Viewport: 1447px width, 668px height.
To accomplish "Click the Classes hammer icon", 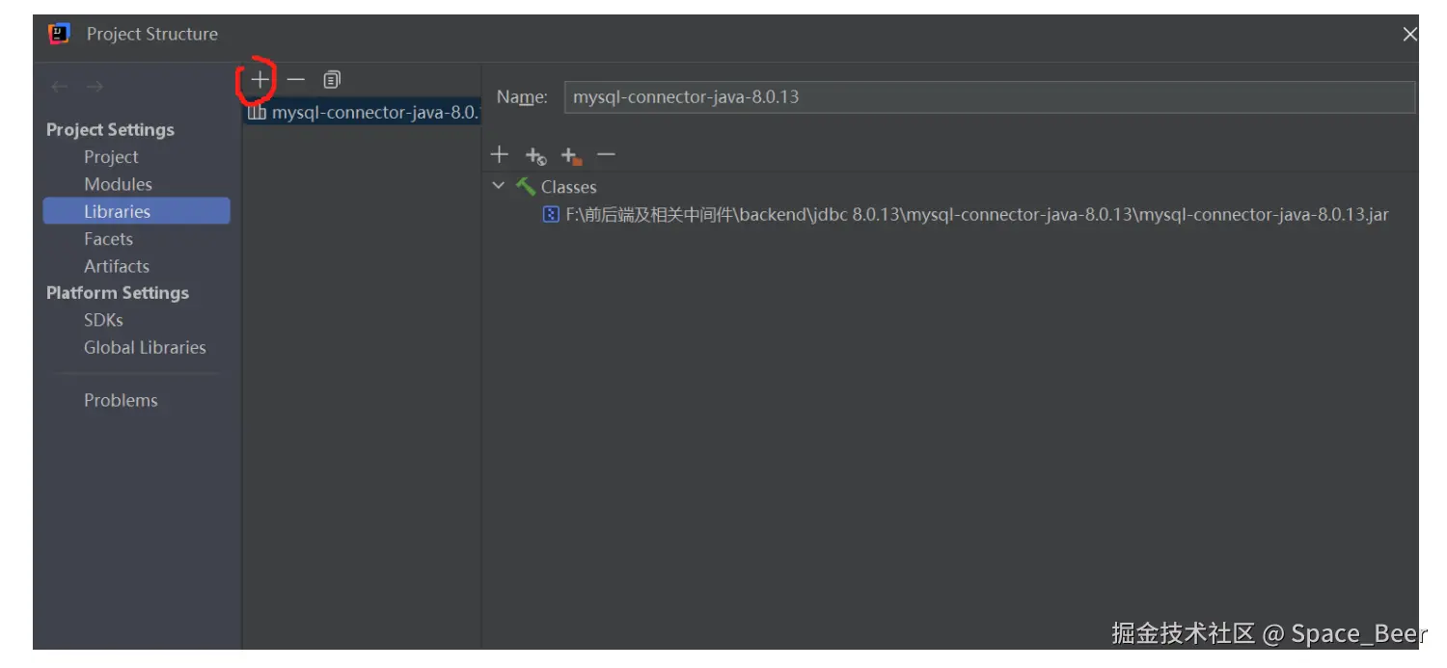I will coord(526,186).
